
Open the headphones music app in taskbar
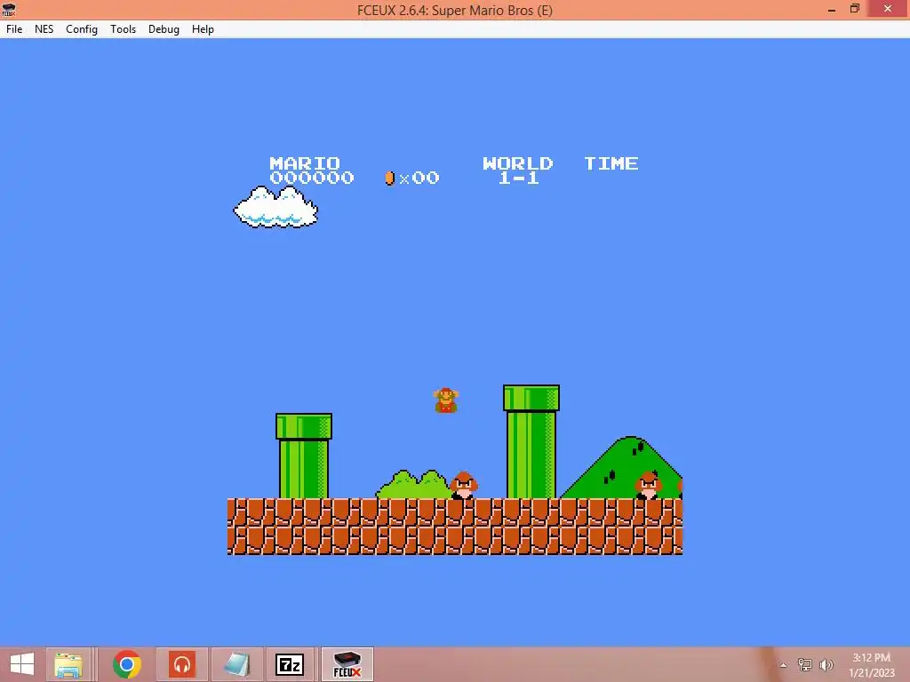(x=182, y=664)
